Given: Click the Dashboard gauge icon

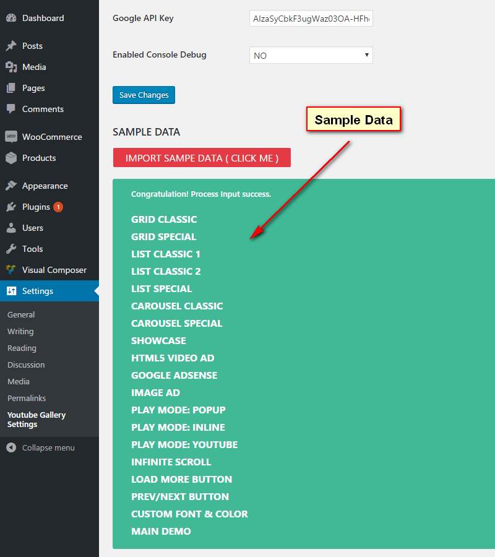Looking at the screenshot, I should pos(11,18).
